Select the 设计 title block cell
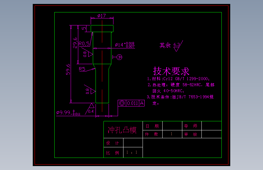Viewport: 263px width, 170px height. pyautogui.click(x=113, y=143)
